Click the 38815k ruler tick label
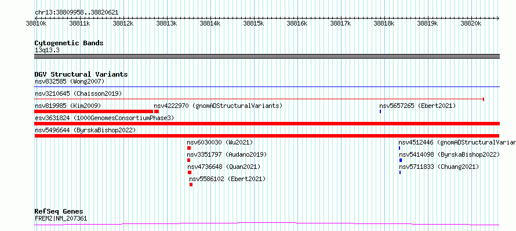516x231 pixels. pyautogui.click(x=253, y=23)
